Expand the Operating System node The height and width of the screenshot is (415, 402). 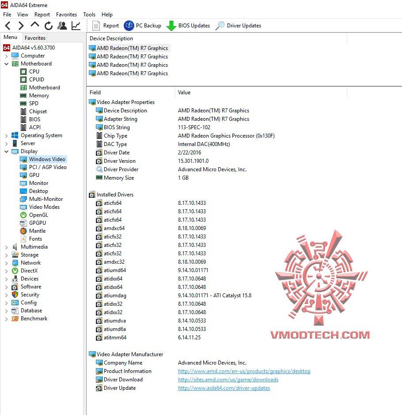click(x=6, y=136)
